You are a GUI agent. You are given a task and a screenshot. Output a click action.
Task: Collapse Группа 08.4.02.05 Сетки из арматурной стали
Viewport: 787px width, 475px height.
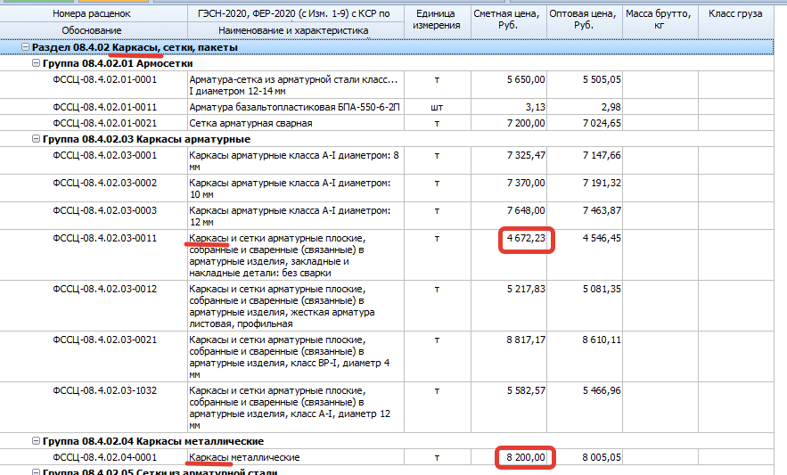[x=36, y=472]
